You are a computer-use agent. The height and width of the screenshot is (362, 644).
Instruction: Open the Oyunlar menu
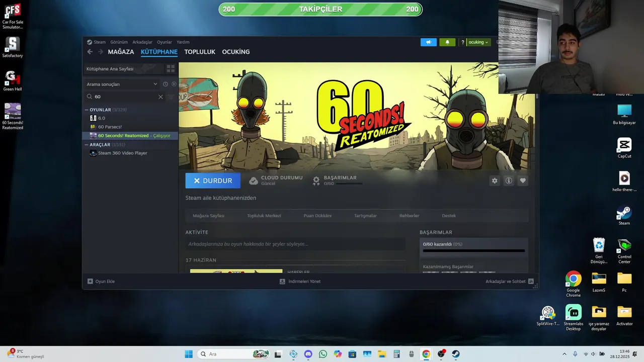click(x=165, y=42)
